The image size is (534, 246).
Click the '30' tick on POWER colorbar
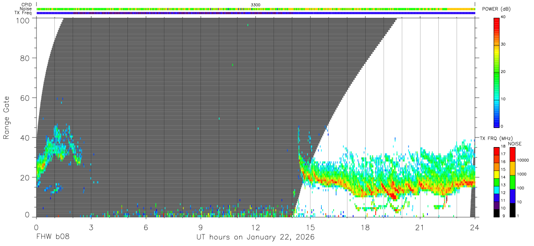coord(504,45)
